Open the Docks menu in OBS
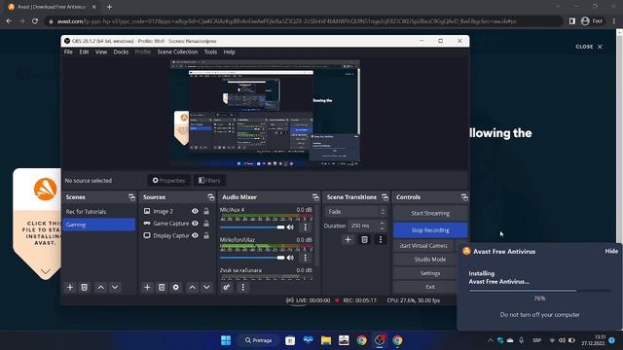623x350 pixels. click(121, 52)
